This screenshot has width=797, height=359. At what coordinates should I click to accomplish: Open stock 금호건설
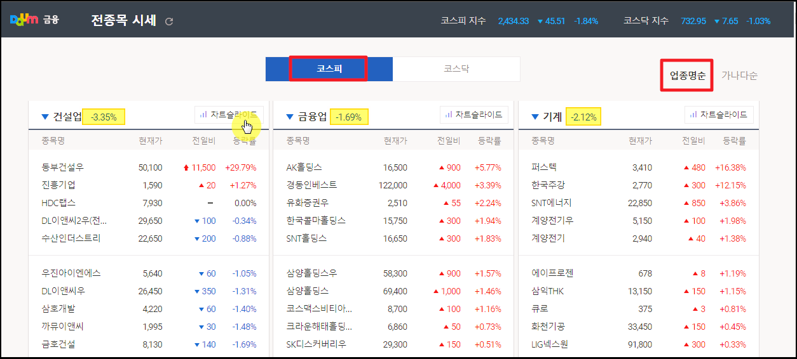pos(58,344)
